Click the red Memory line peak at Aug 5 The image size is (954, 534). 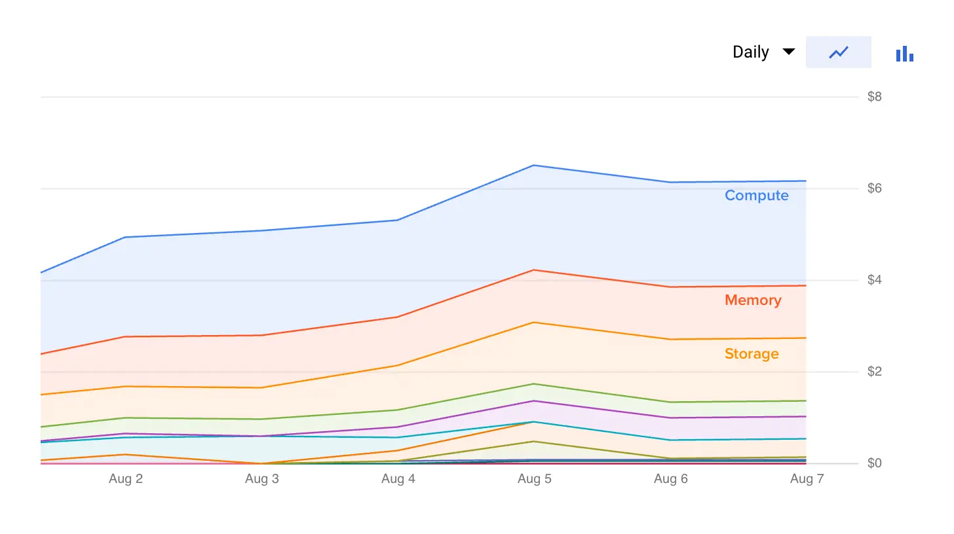pos(535,270)
